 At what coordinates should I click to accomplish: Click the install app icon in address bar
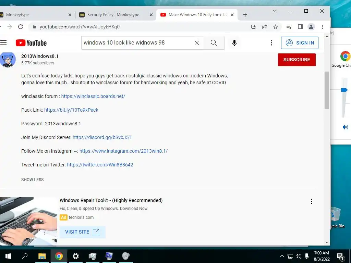[x=253, y=27]
